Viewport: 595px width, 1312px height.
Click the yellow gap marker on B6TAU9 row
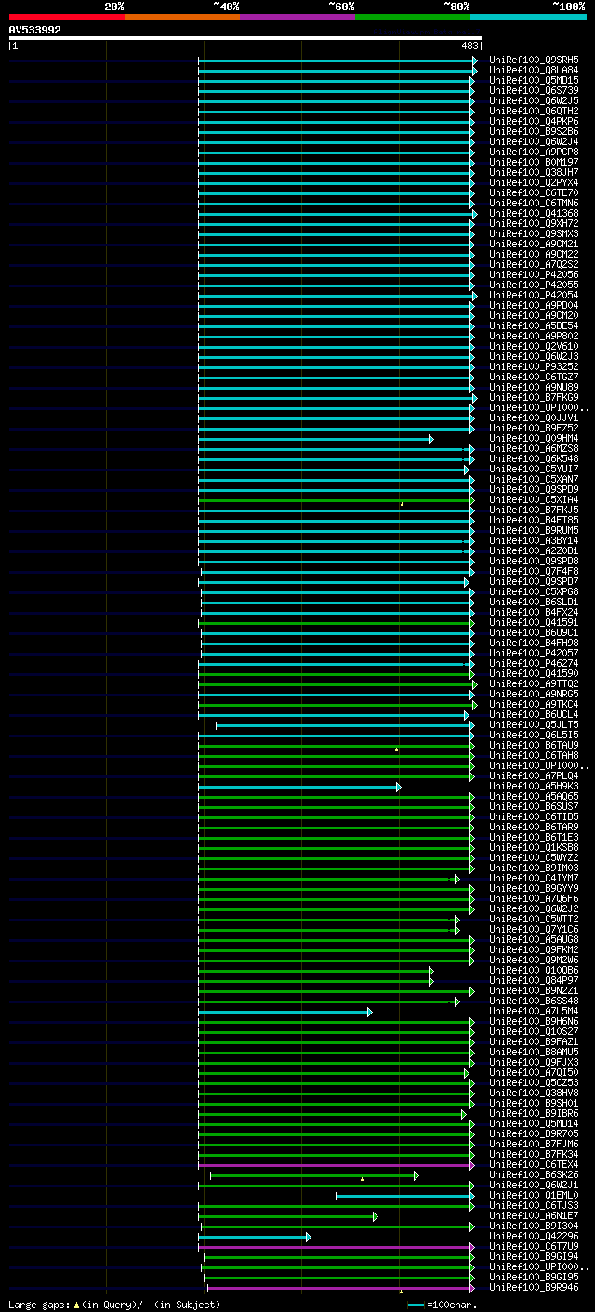[396, 749]
